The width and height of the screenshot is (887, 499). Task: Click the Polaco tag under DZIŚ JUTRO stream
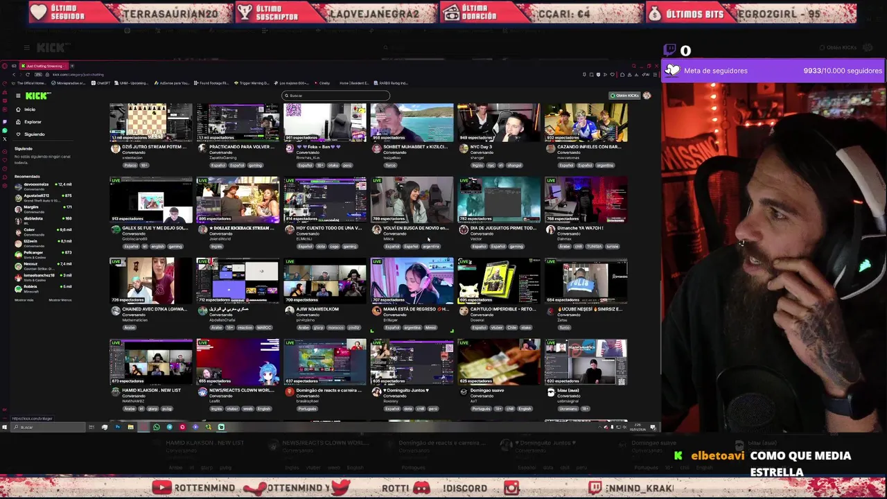click(130, 166)
